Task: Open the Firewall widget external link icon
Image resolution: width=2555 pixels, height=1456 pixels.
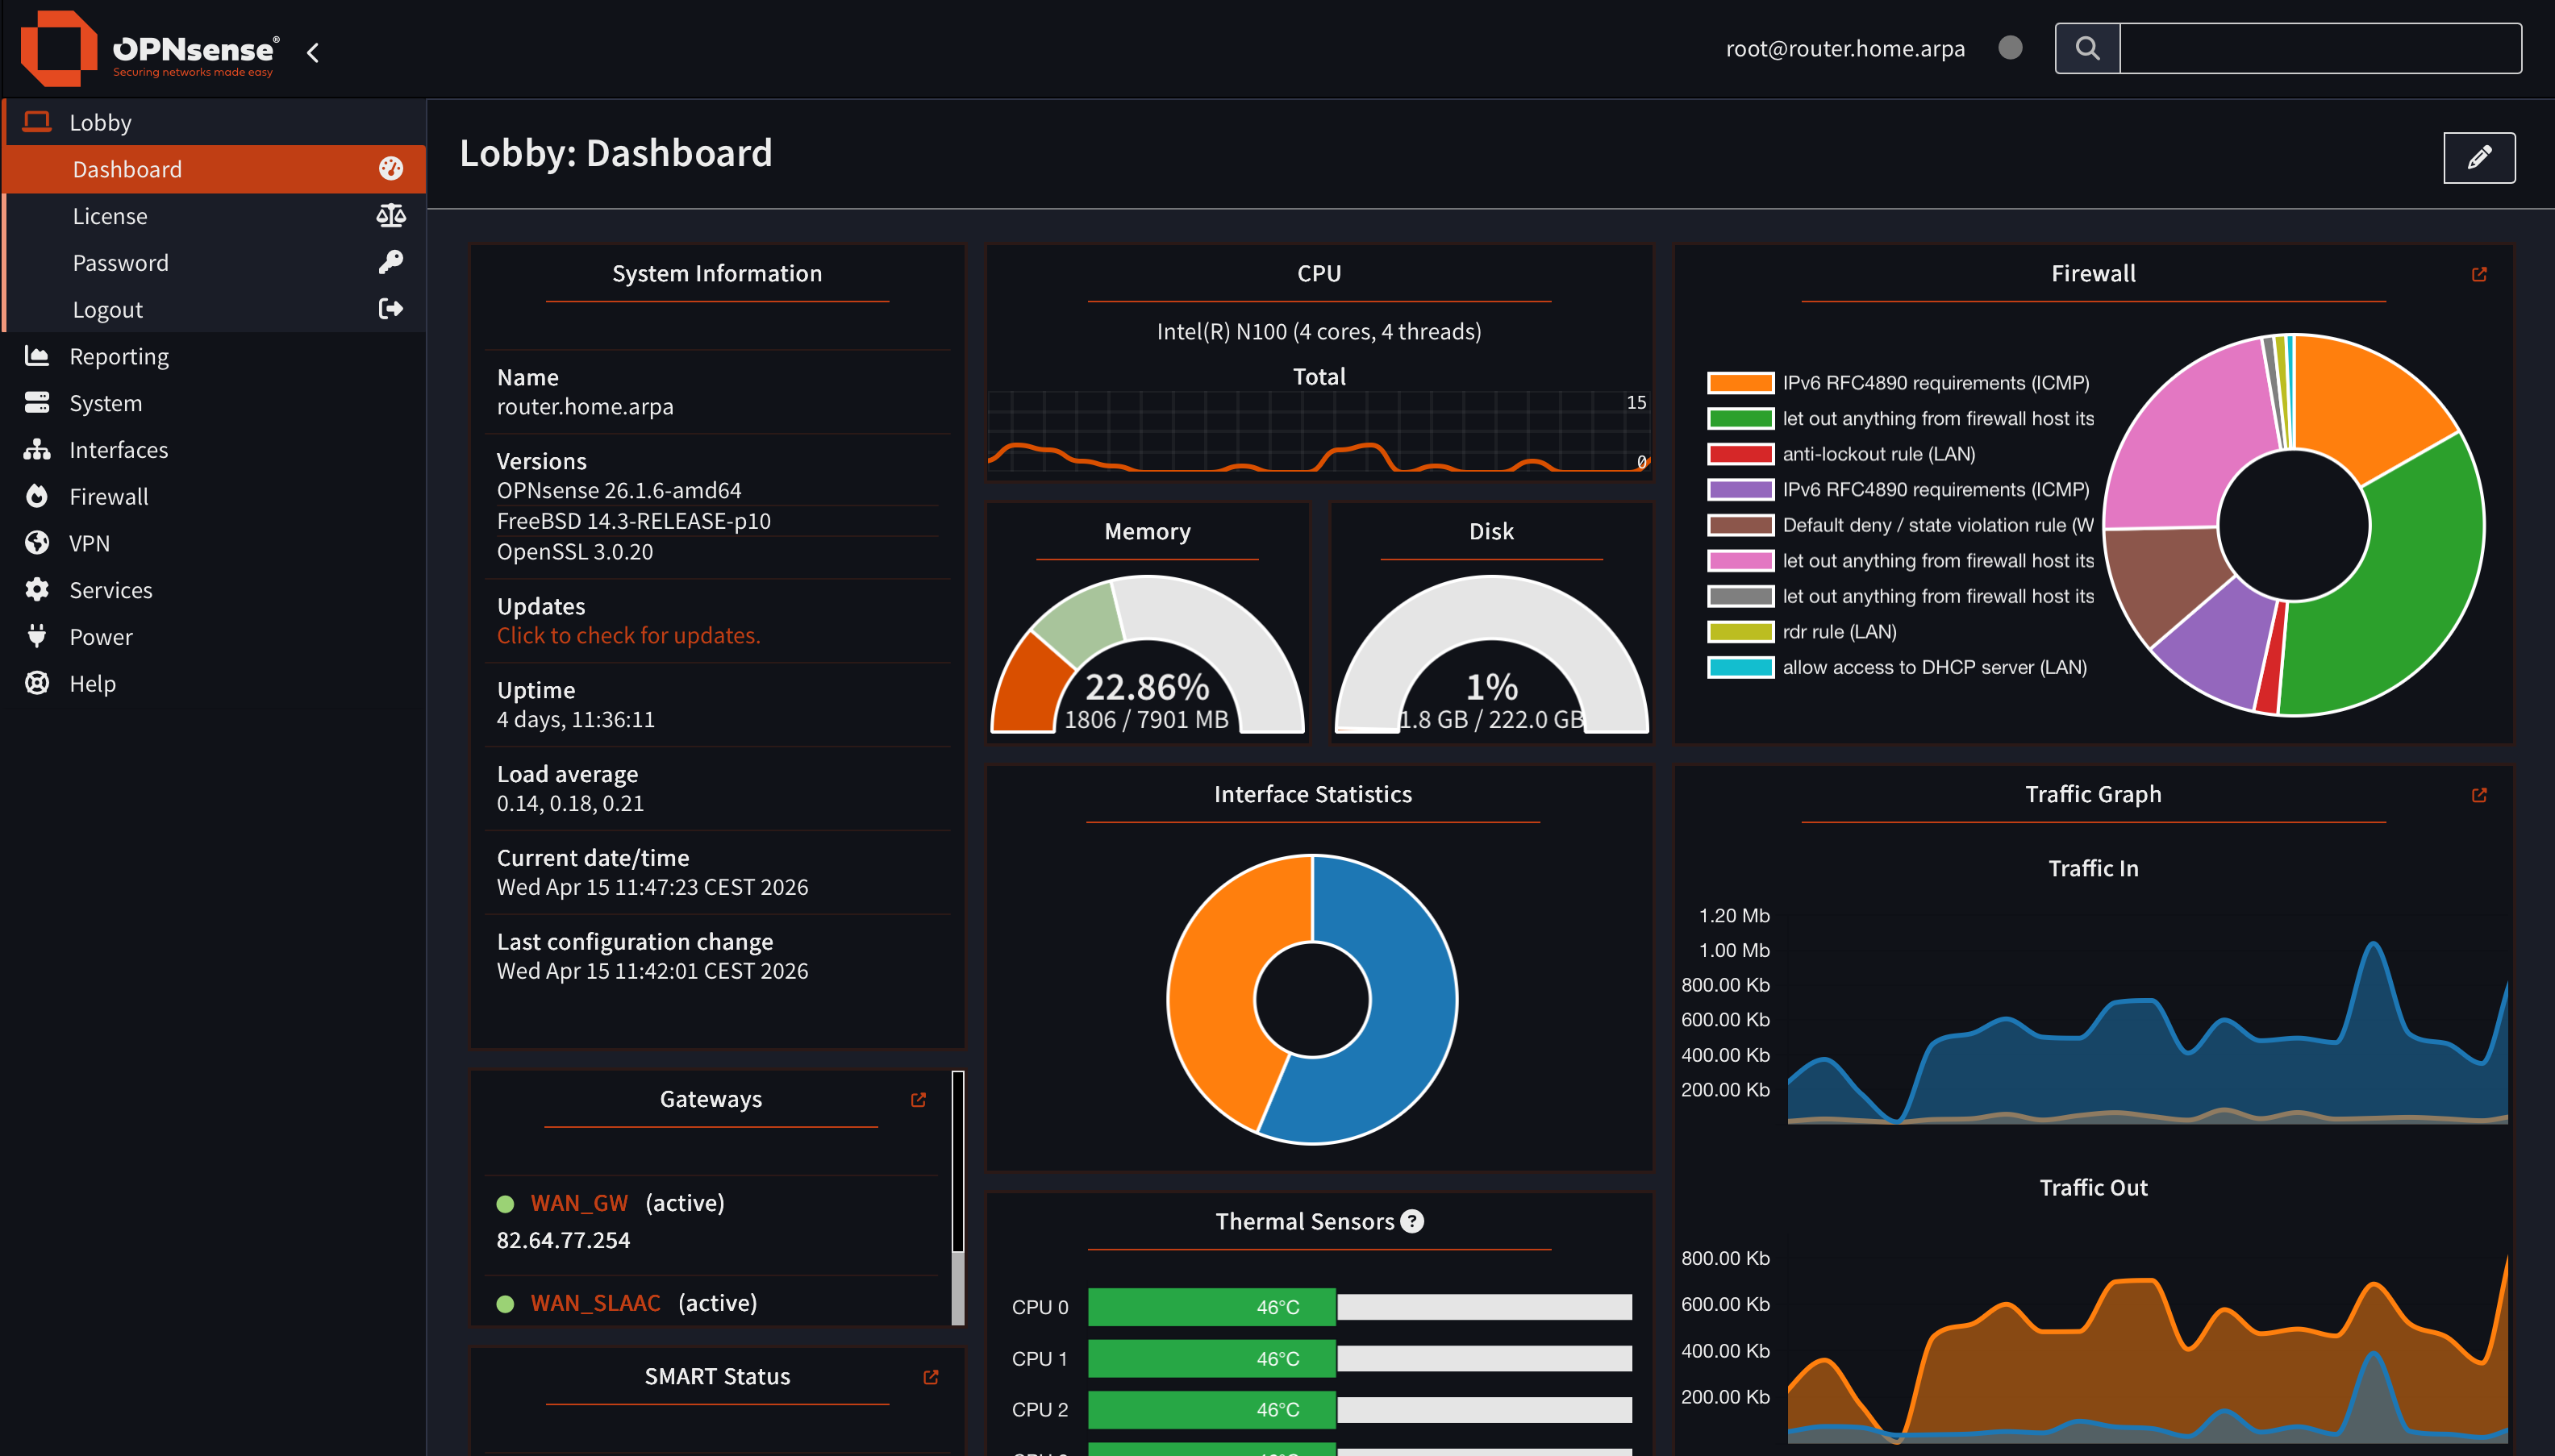Action: pos(2478,274)
